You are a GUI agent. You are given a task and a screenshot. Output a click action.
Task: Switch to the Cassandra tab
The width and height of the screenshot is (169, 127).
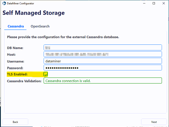(15, 26)
